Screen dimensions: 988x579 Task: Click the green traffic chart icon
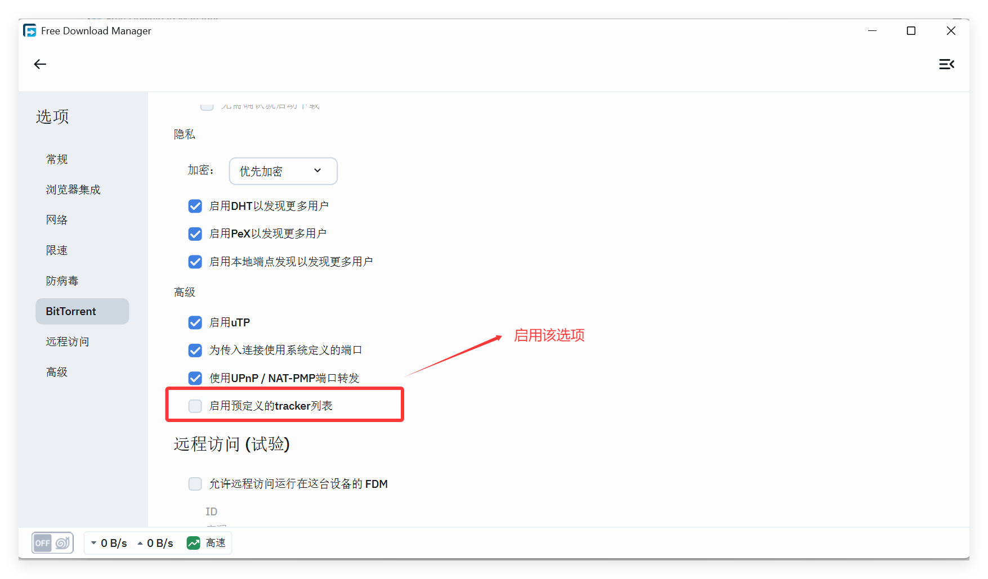pos(194,543)
